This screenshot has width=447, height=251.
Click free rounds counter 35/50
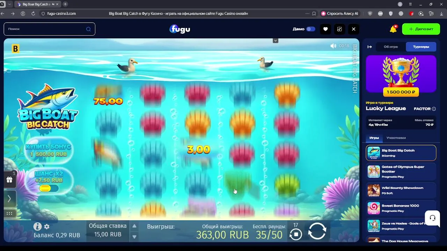[x=269, y=235]
